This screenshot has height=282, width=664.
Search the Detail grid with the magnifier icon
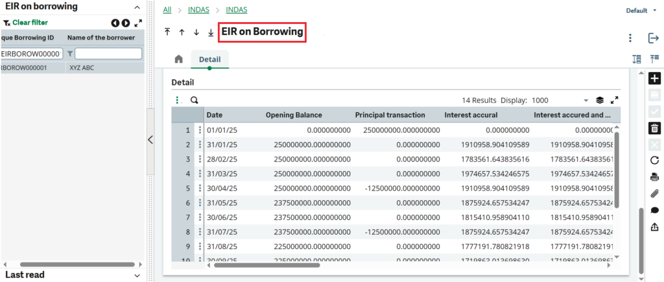pyautogui.click(x=194, y=100)
